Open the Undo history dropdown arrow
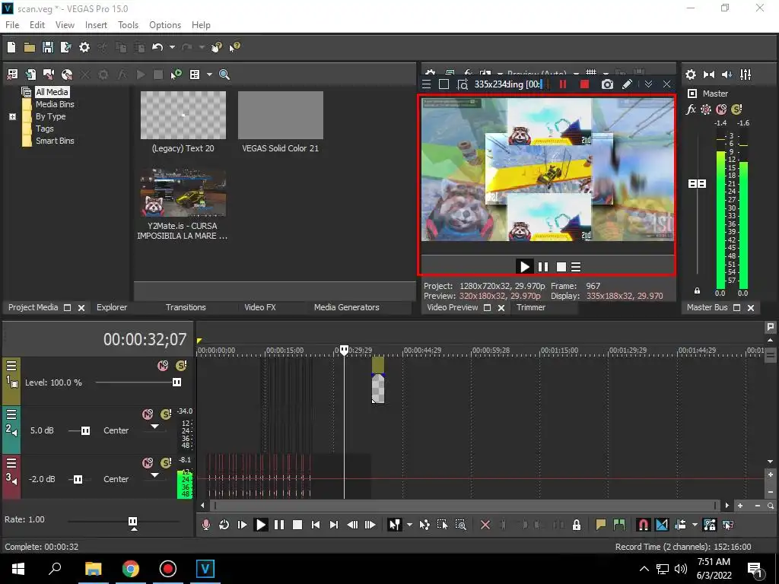 point(172,47)
